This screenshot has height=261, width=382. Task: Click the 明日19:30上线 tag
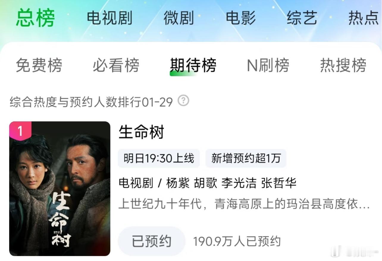coord(159,158)
